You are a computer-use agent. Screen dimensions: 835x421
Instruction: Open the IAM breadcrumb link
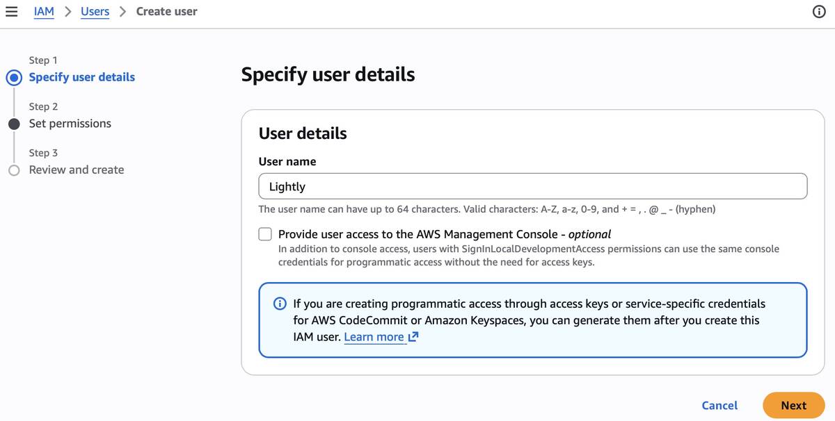(x=44, y=11)
